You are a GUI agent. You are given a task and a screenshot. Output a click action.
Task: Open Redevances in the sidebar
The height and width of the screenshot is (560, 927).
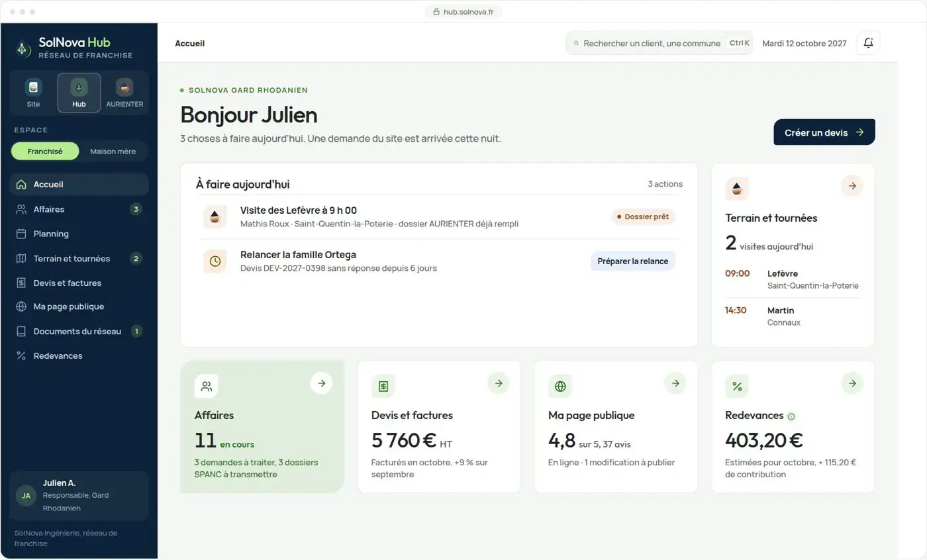[79, 355]
